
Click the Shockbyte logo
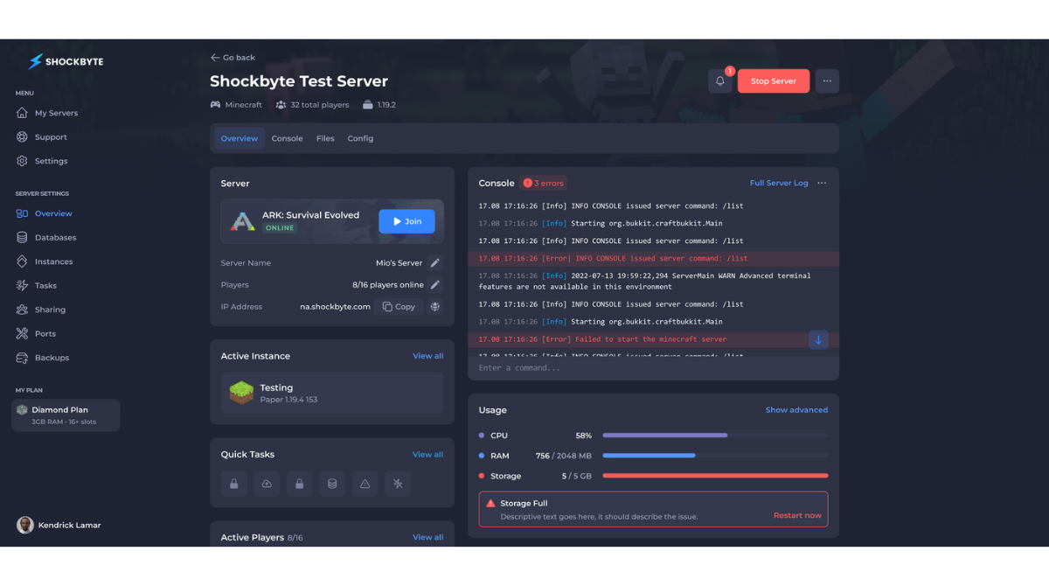66,62
